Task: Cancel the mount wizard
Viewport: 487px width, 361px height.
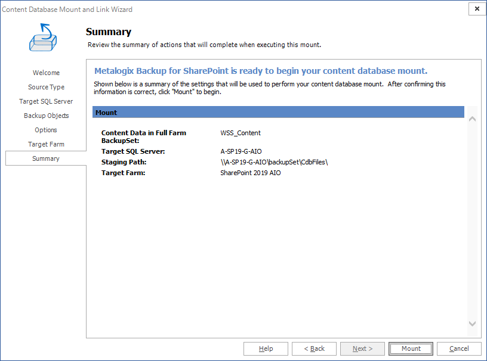Action: pos(459,348)
